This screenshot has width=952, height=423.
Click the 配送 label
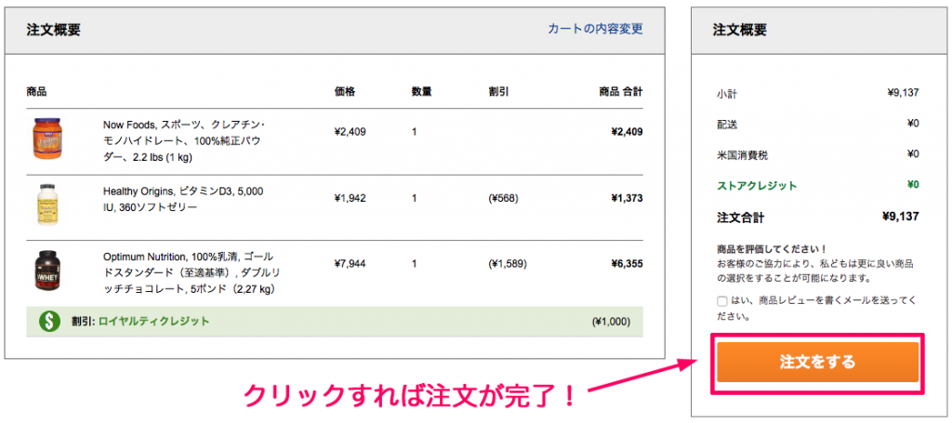(x=727, y=125)
